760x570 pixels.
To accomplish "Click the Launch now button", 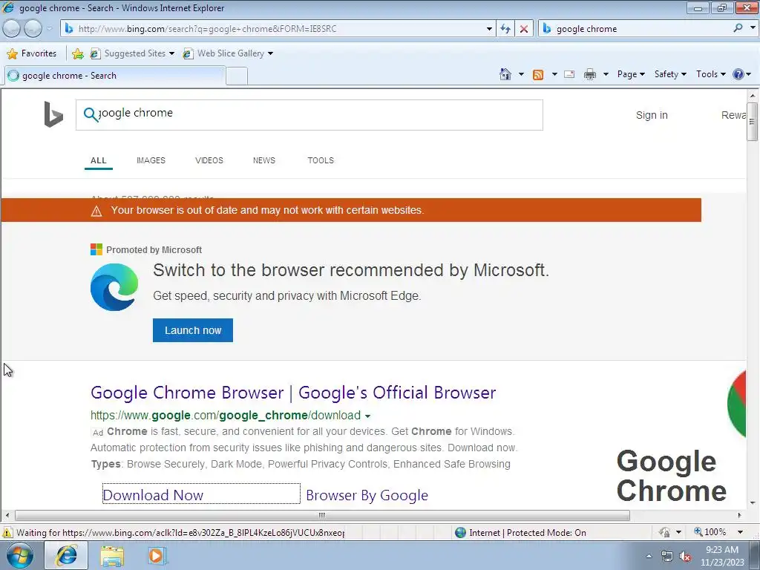I will tap(193, 330).
